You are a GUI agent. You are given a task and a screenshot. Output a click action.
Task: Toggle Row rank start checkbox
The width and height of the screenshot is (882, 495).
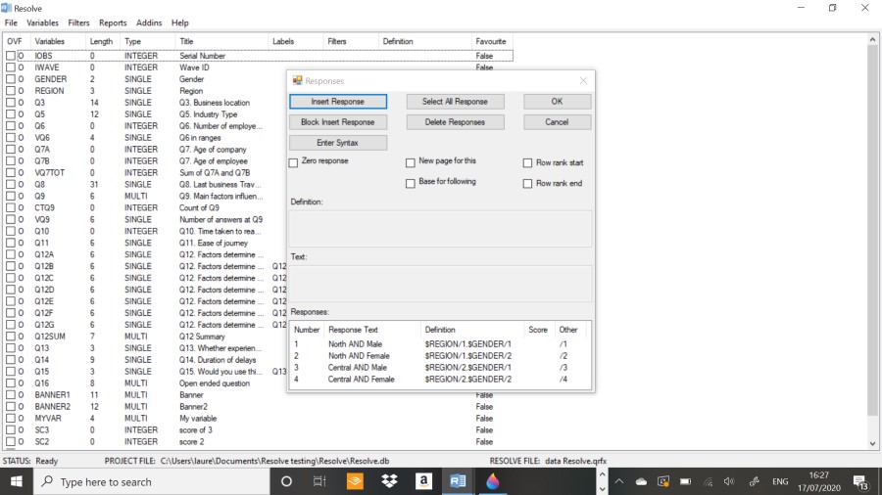527,162
